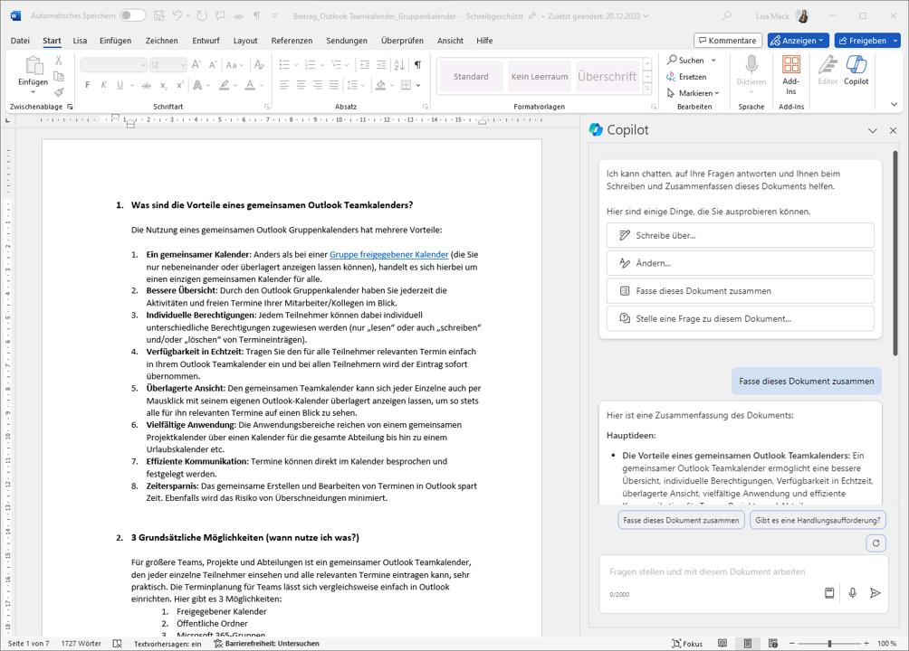Open the font name combo box

(113, 65)
